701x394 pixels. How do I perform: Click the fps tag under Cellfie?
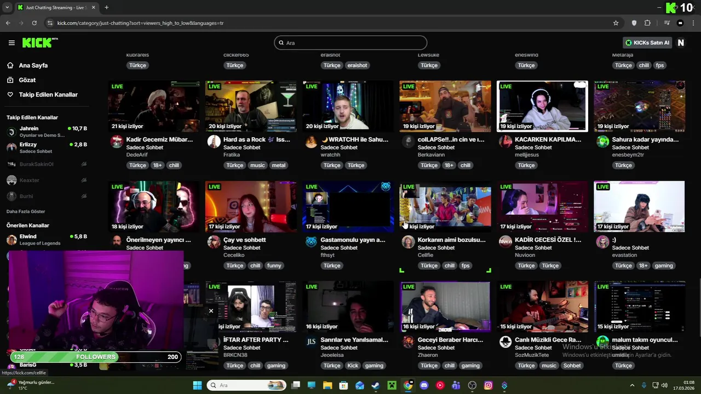point(466,265)
